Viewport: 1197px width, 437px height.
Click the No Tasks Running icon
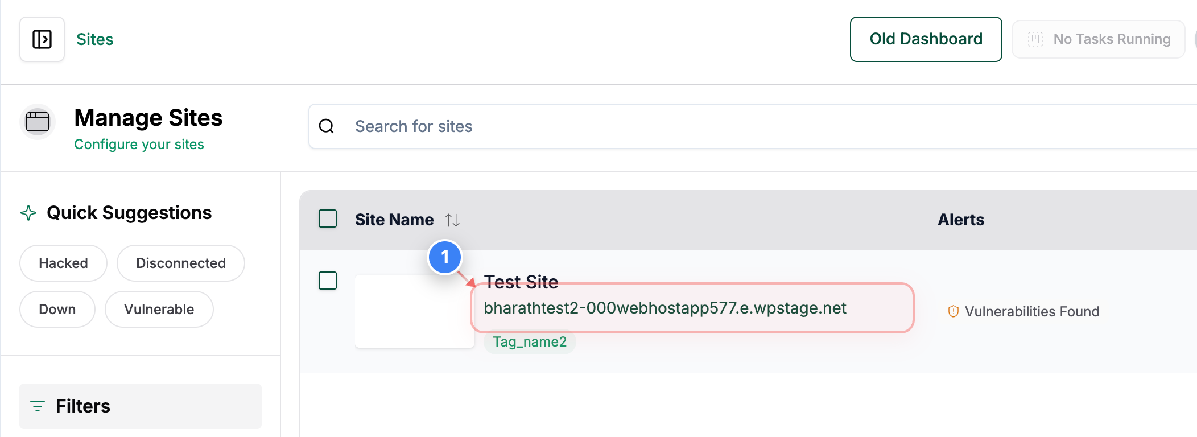coord(1035,39)
